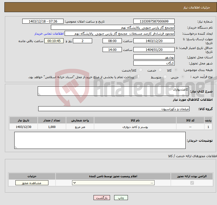Click the توضیحات خریدار text area
This screenshot has width=217, height=205.
pos(100,140)
